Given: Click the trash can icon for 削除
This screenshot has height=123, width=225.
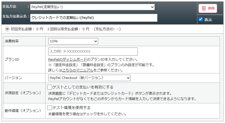Looking at the screenshot, I should pos(204,8).
